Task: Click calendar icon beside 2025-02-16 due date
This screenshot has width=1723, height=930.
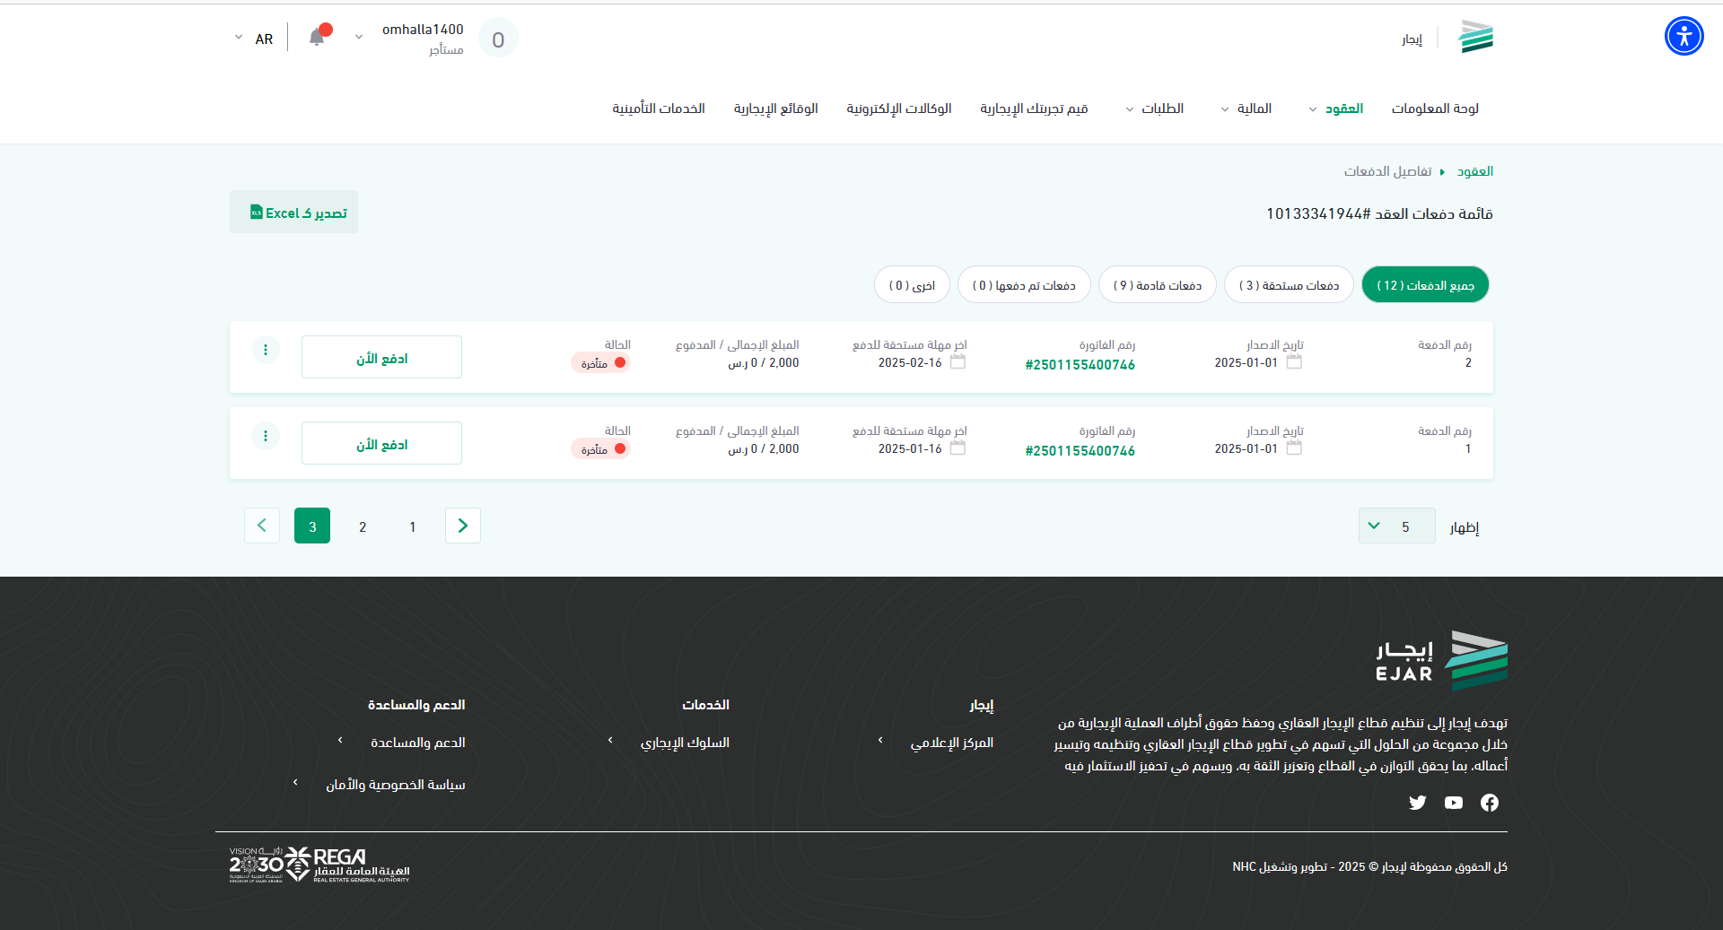Action: click(958, 362)
